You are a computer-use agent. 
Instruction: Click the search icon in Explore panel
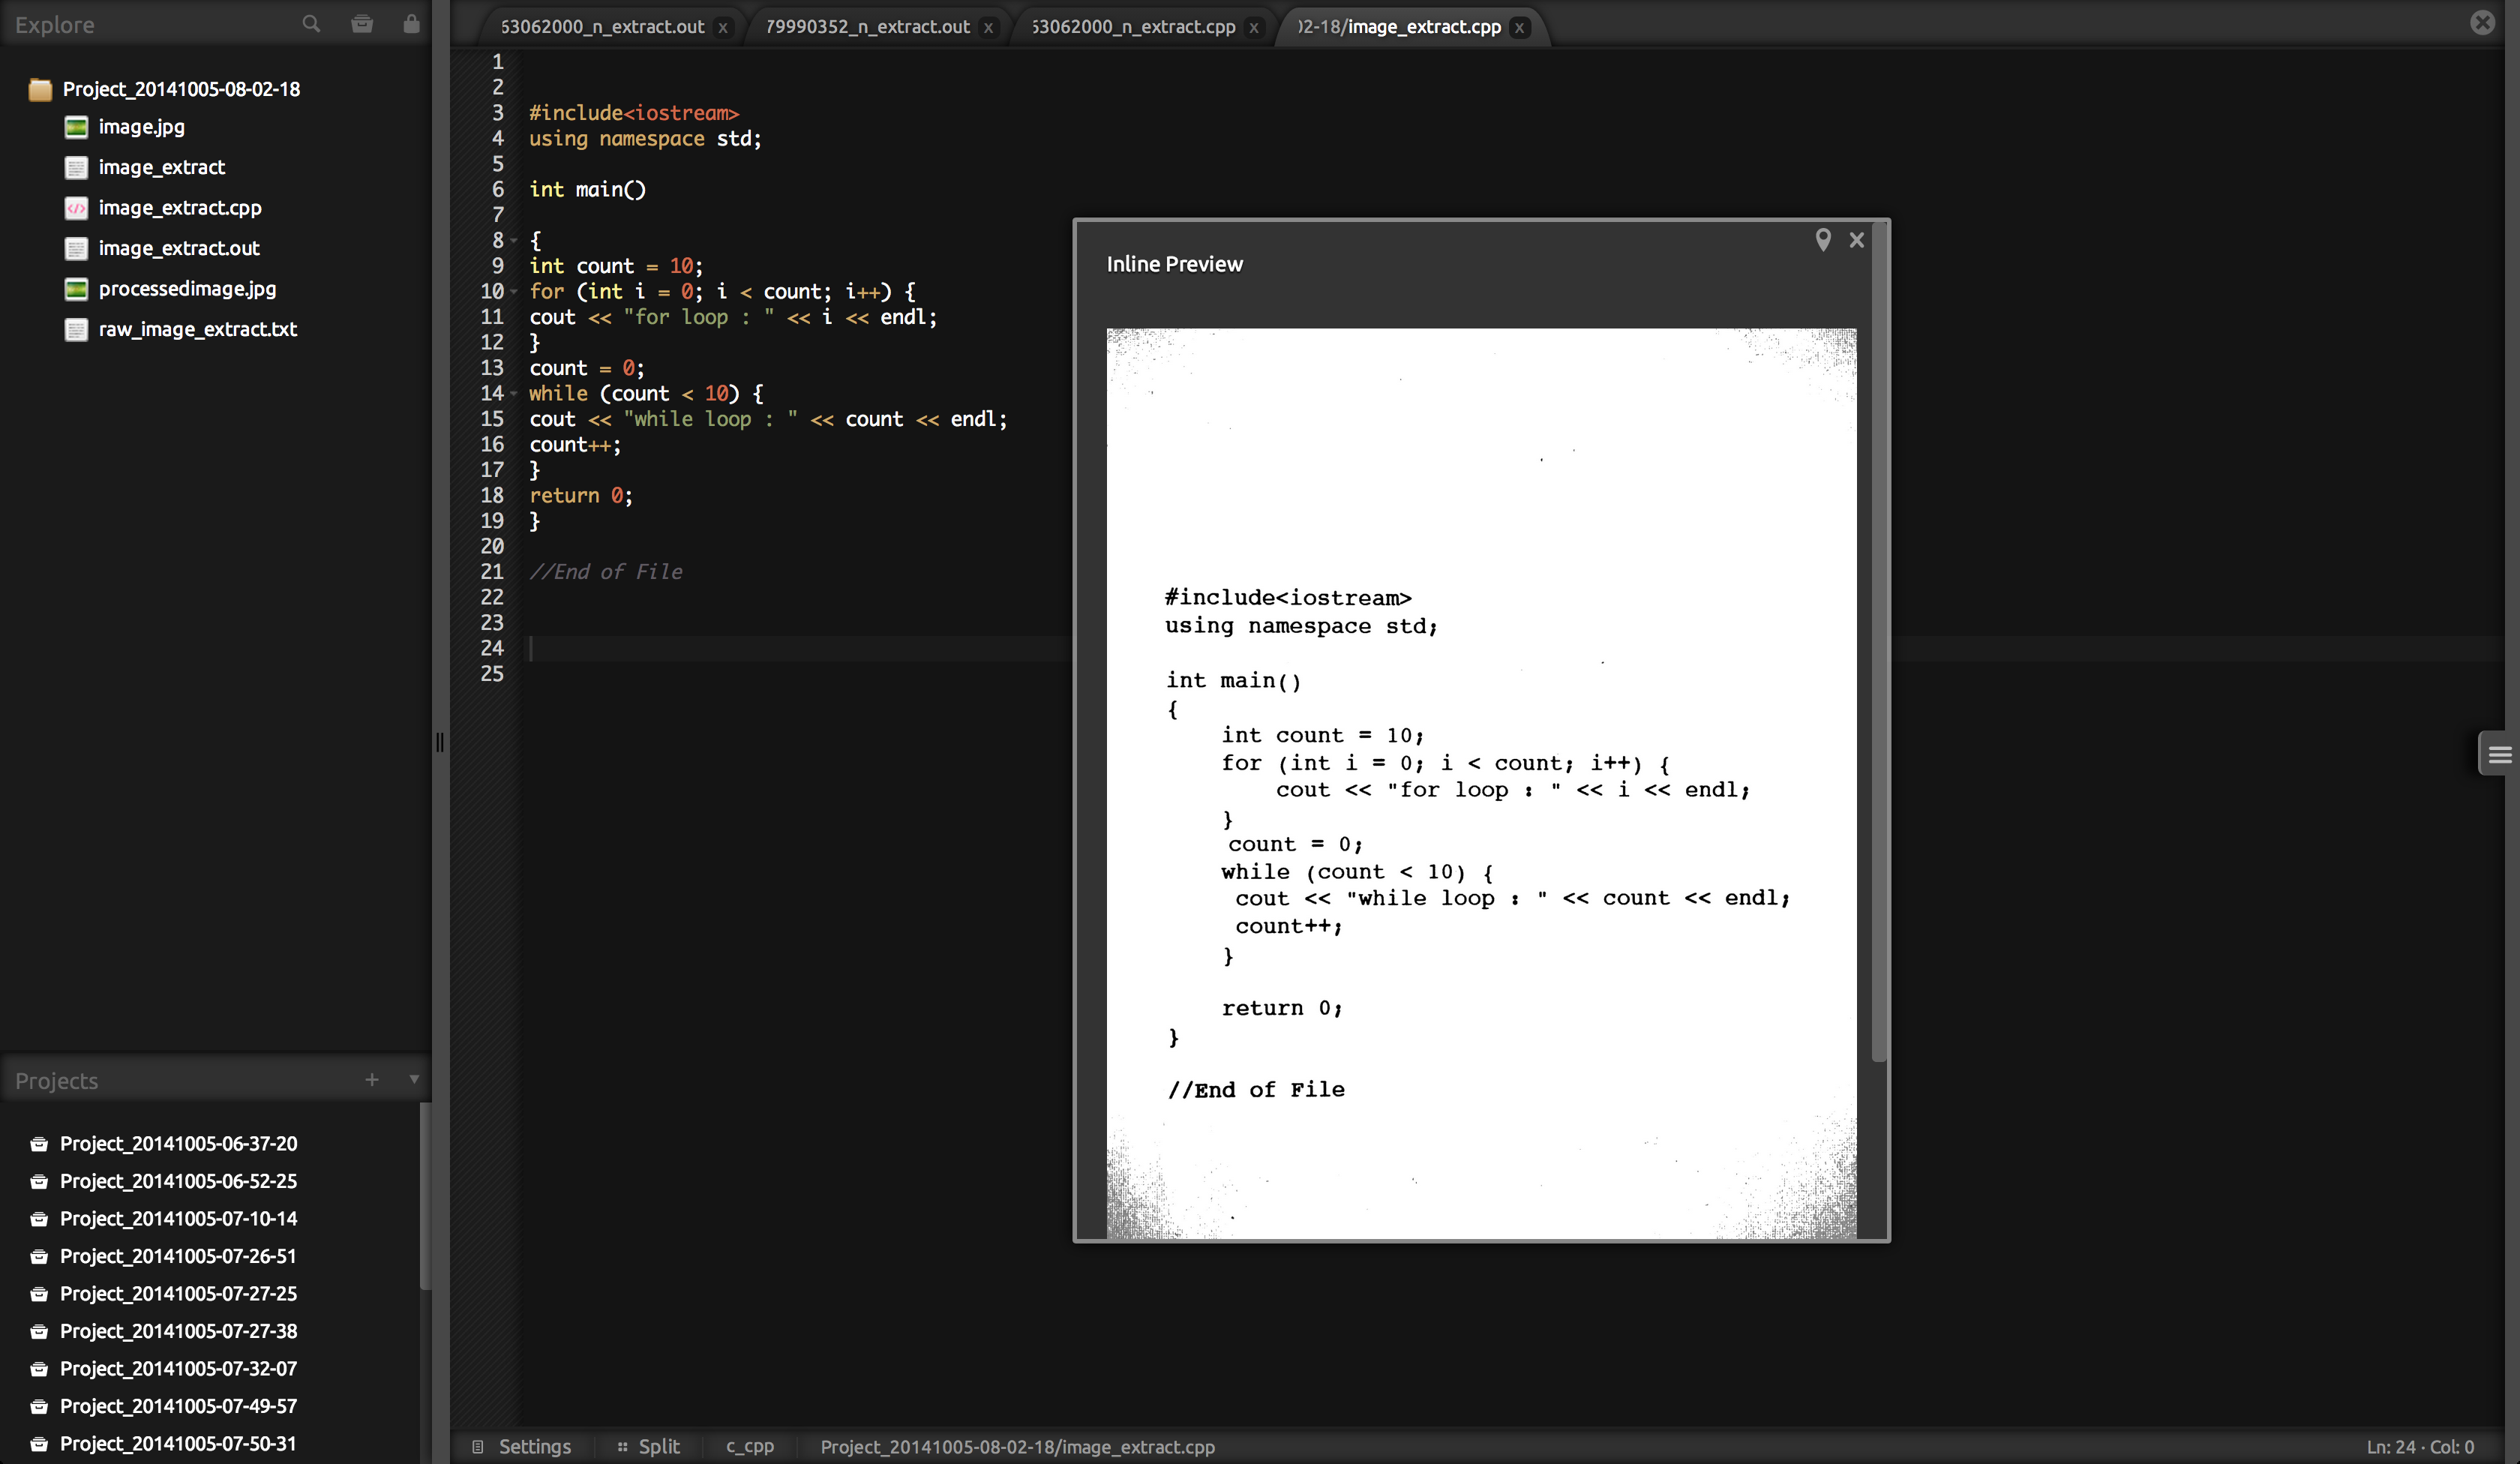[x=311, y=23]
